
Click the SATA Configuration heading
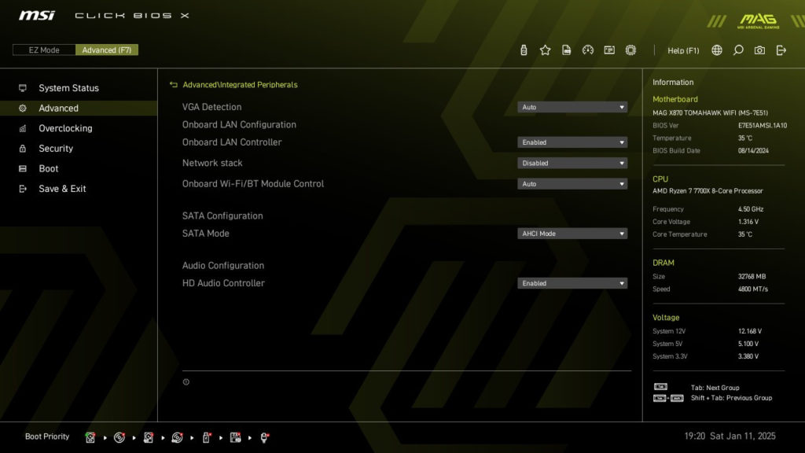pos(222,215)
